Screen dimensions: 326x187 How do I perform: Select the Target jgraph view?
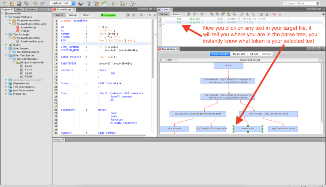pyautogui.click(x=220, y=54)
